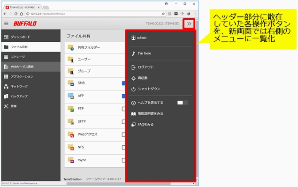The width and height of the screenshot is (298, 187).
Task: Open the FAQをみる link
Action: tap(143, 125)
